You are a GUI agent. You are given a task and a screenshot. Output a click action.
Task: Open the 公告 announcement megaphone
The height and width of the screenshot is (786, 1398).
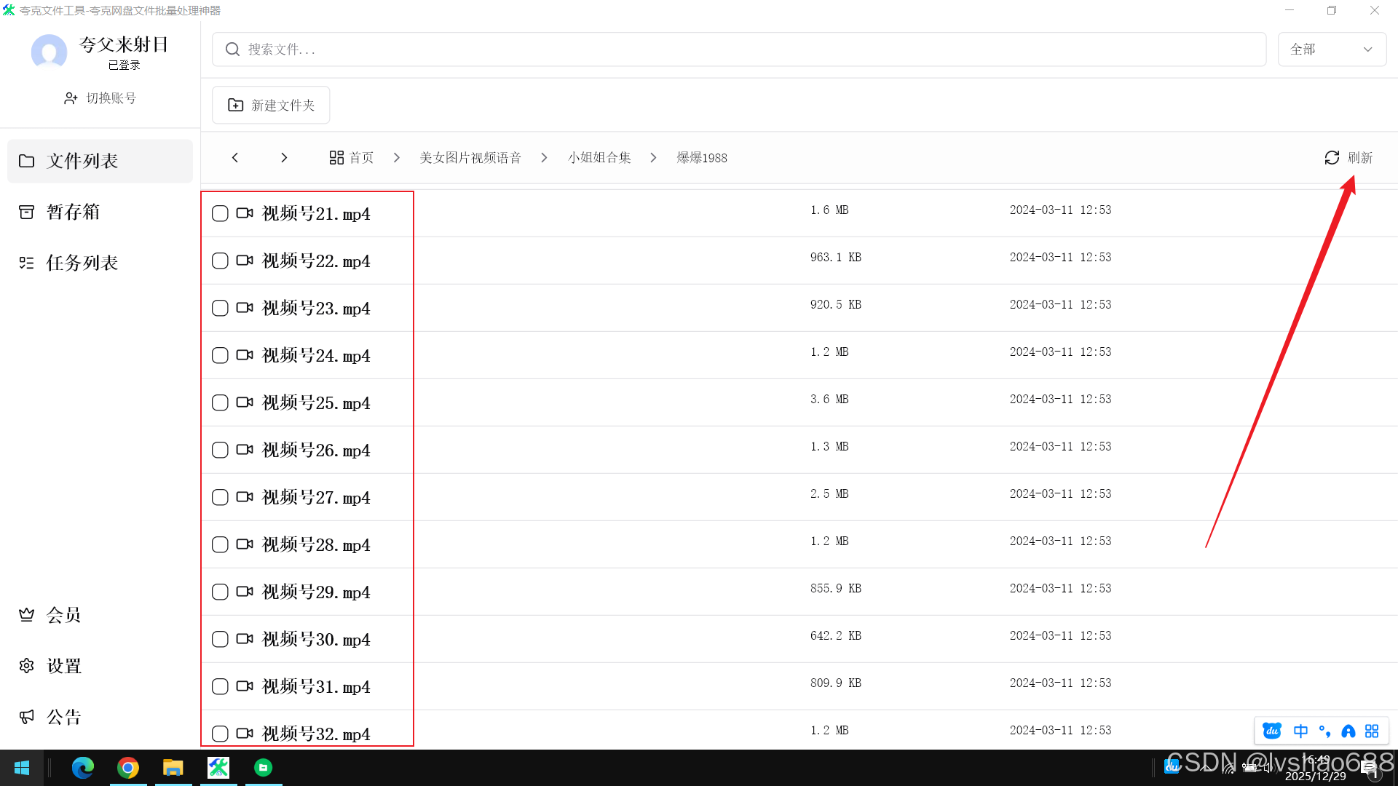coord(27,717)
